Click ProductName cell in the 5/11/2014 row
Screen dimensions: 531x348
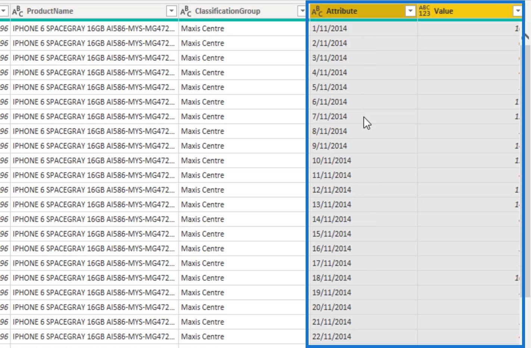click(94, 87)
